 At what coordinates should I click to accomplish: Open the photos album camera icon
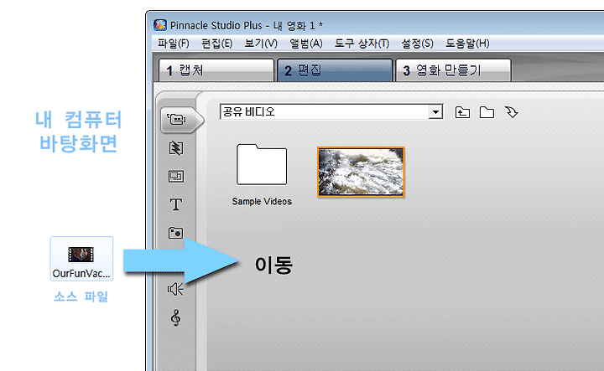[x=175, y=233]
